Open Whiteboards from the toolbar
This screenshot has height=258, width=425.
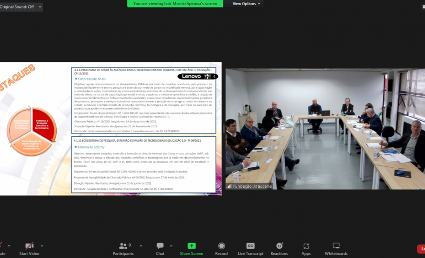tap(336, 249)
